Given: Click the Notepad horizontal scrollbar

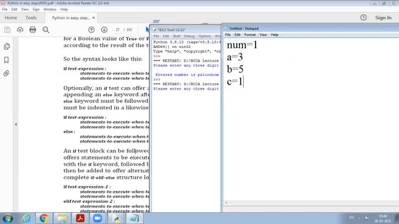Looking at the screenshot, I should tap(311, 203).
